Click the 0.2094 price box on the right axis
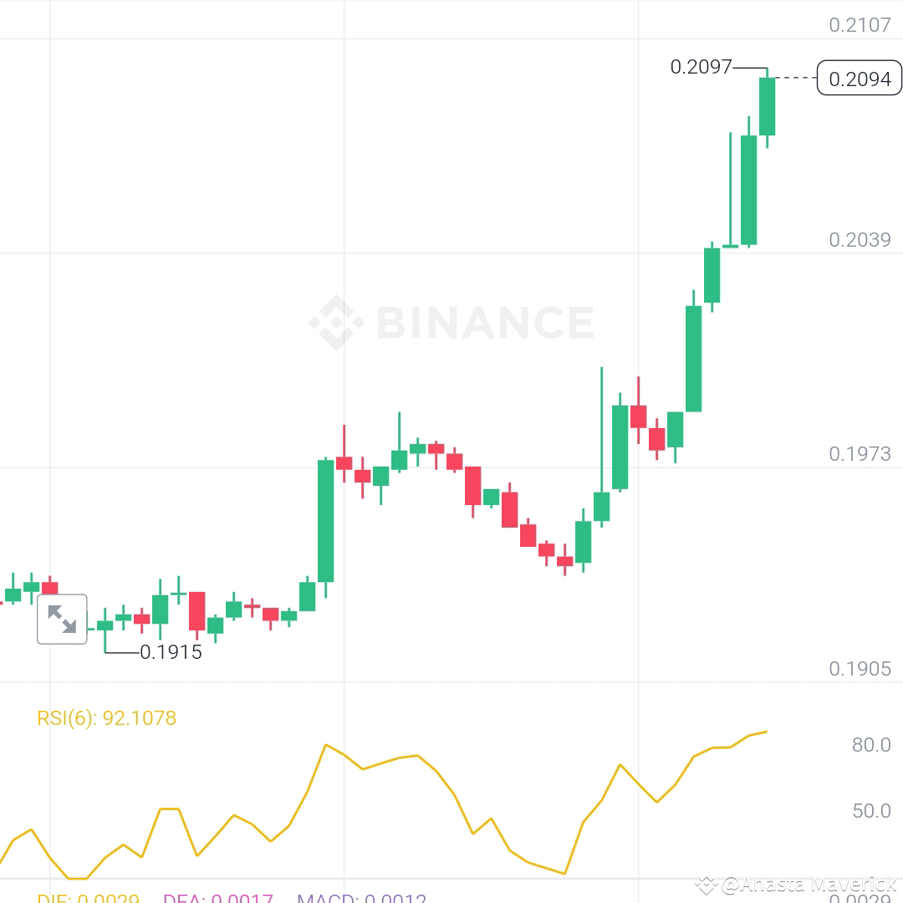The height and width of the screenshot is (903, 903). point(859,78)
